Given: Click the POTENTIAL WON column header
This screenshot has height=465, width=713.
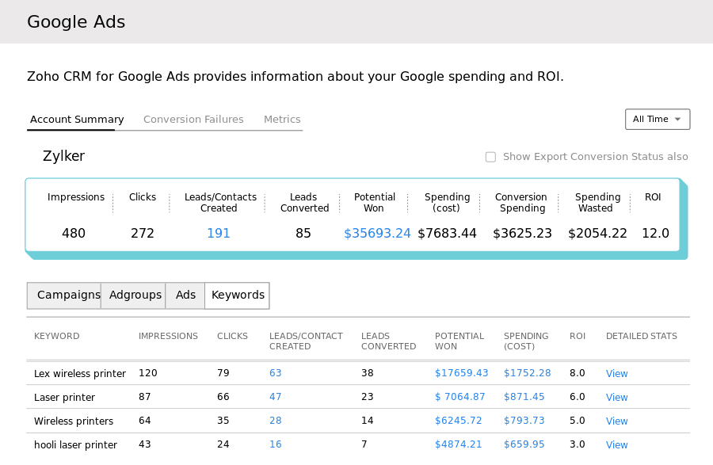Looking at the screenshot, I should pyautogui.click(x=459, y=341).
